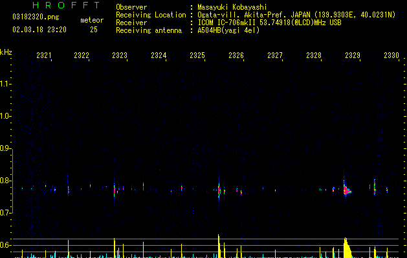Click the 0.6 kHz frequency label
The image size is (407, 258).
(x=6, y=245)
